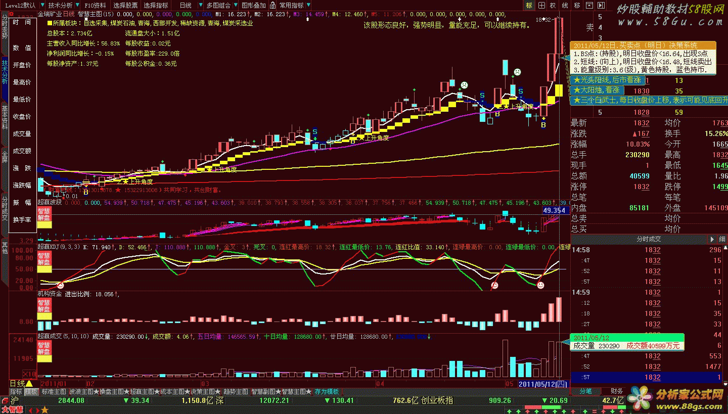Select the 趋势主图 template tab

click(236, 392)
